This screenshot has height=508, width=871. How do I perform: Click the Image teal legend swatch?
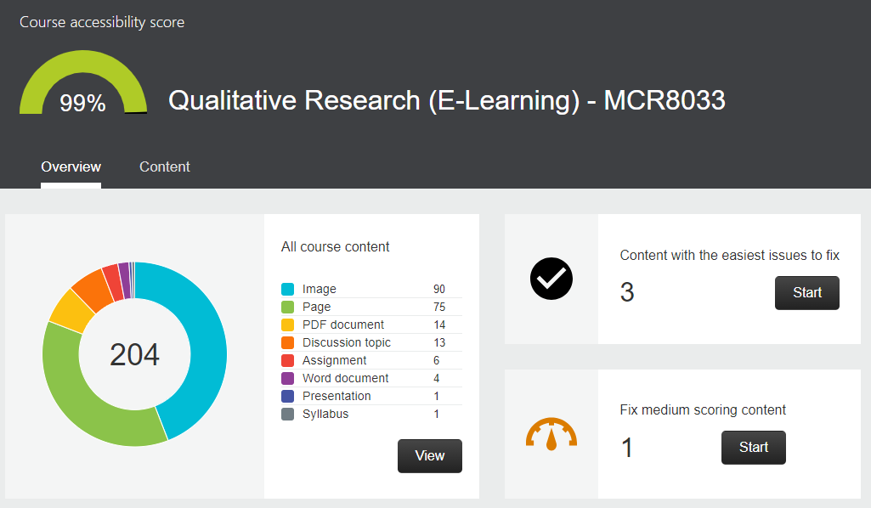coord(287,289)
